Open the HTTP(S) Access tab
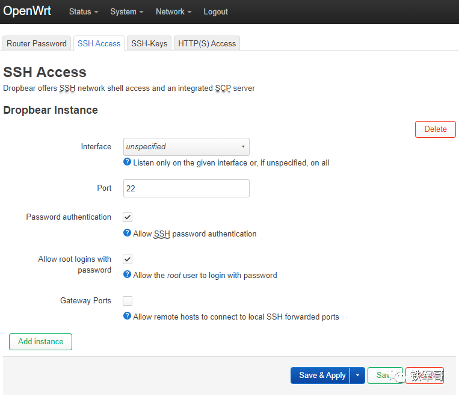The image size is (459, 396). [207, 43]
